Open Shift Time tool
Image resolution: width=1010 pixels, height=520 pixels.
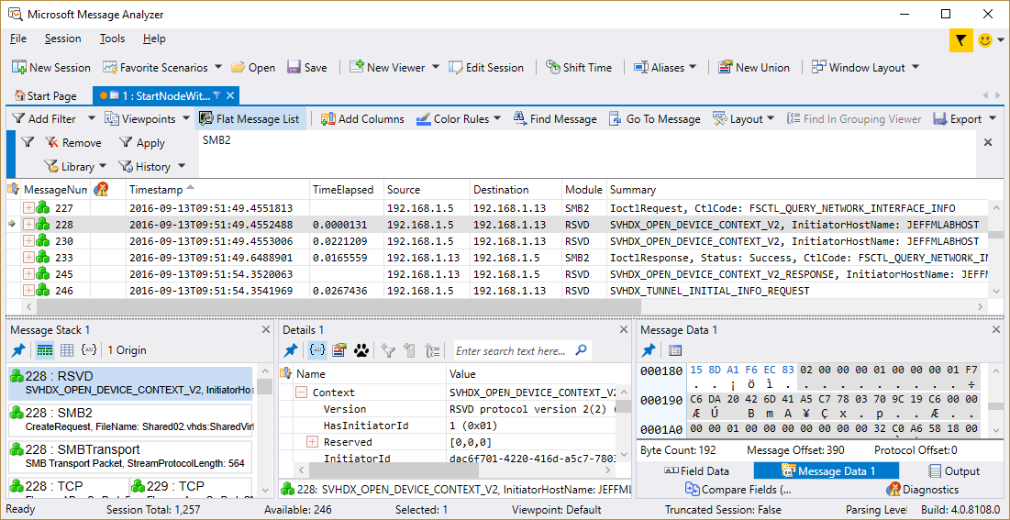click(x=579, y=68)
